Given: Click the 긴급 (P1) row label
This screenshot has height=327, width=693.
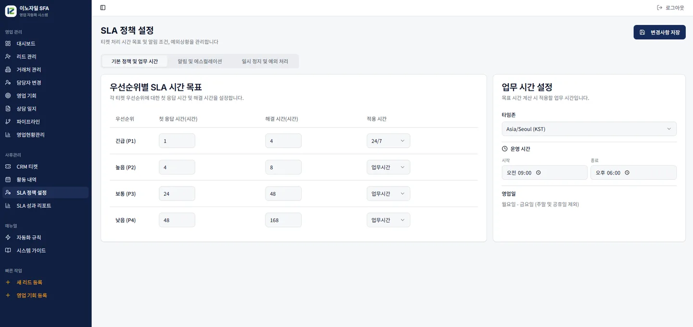Looking at the screenshot, I should click(x=126, y=141).
